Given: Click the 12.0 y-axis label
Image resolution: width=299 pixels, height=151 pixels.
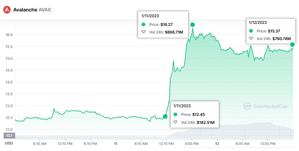Looking at the screenshot, I should [9, 130].
